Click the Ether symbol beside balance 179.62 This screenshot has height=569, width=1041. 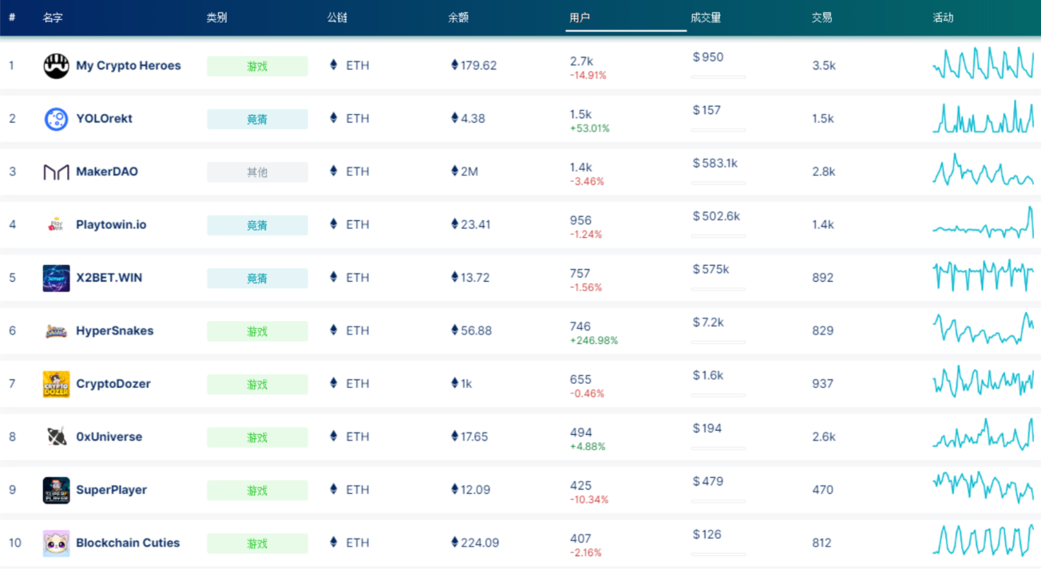pos(455,65)
